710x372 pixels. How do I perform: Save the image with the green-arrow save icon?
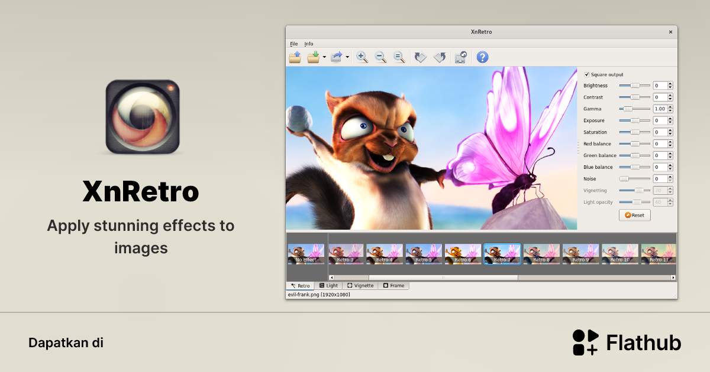click(314, 57)
